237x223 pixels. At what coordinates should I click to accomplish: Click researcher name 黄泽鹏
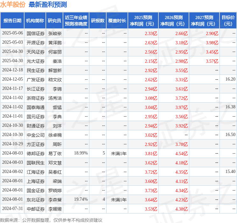tap(55, 43)
